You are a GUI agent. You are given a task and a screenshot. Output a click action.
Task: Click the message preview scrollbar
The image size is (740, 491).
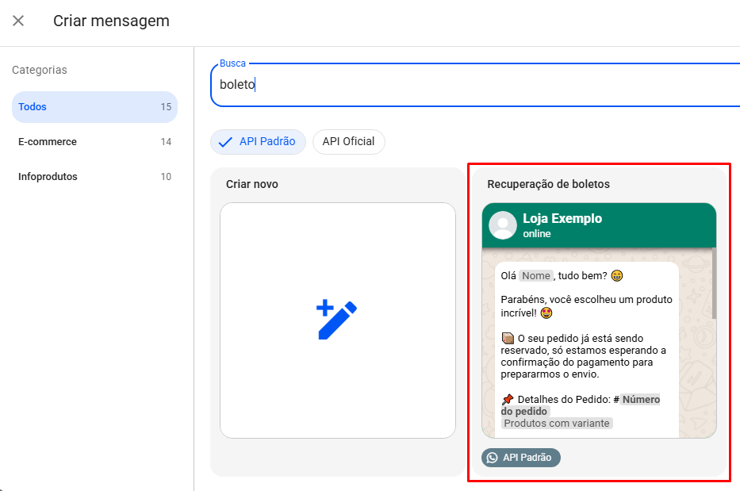pos(714,283)
